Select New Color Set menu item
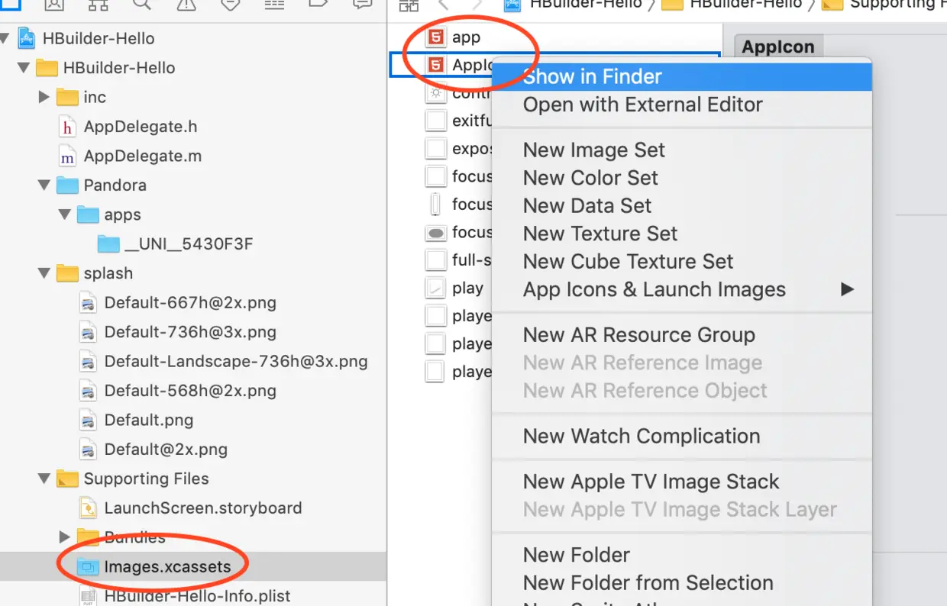Viewport: 947px width, 606px height. click(681, 178)
